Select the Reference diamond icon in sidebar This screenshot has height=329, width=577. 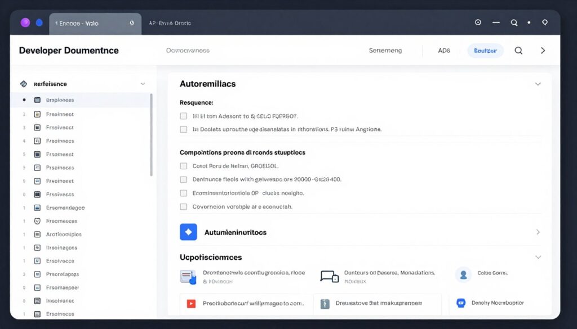click(24, 83)
